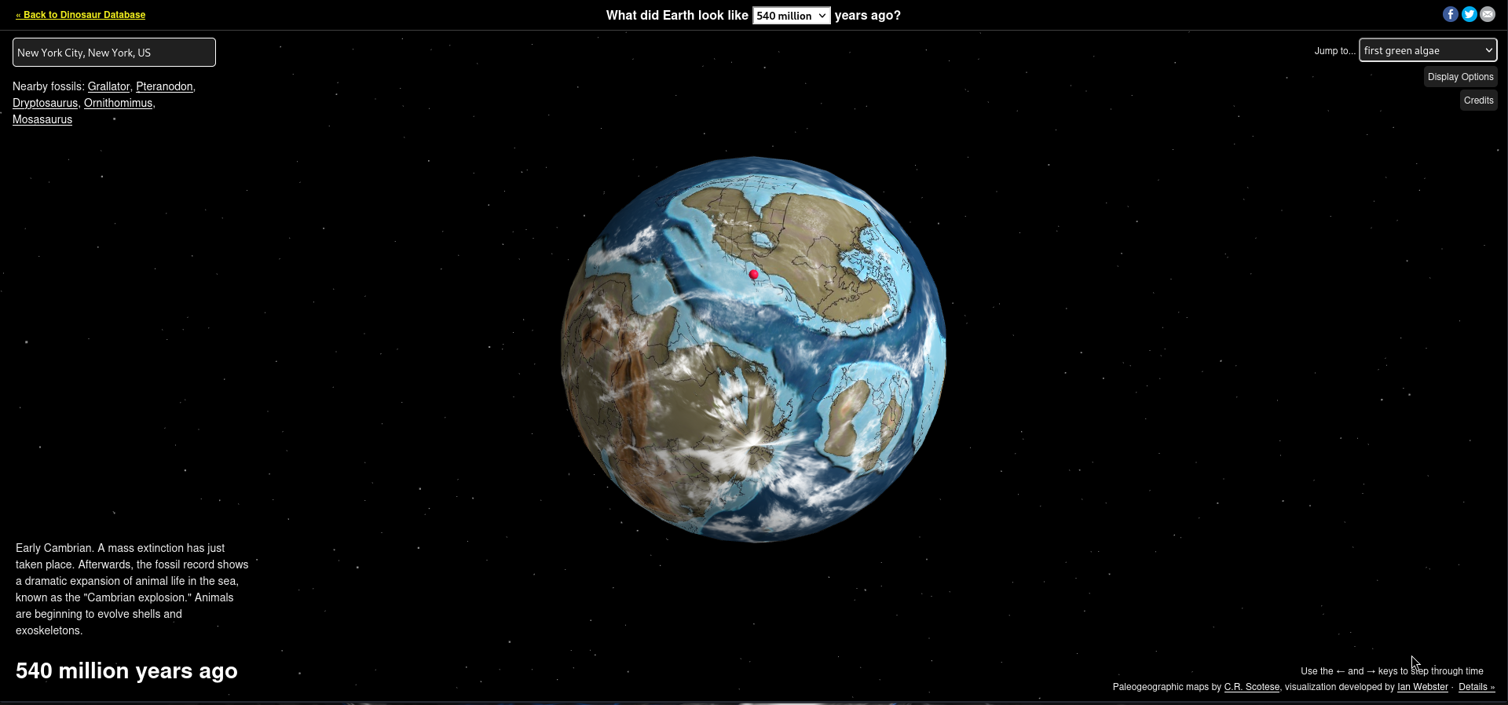Share the page on Facebook
Screen dimensions: 1508x705
point(1450,14)
